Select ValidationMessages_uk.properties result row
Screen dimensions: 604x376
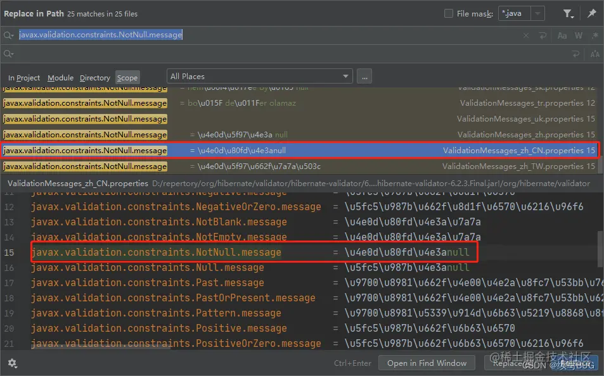pyautogui.click(x=299, y=119)
